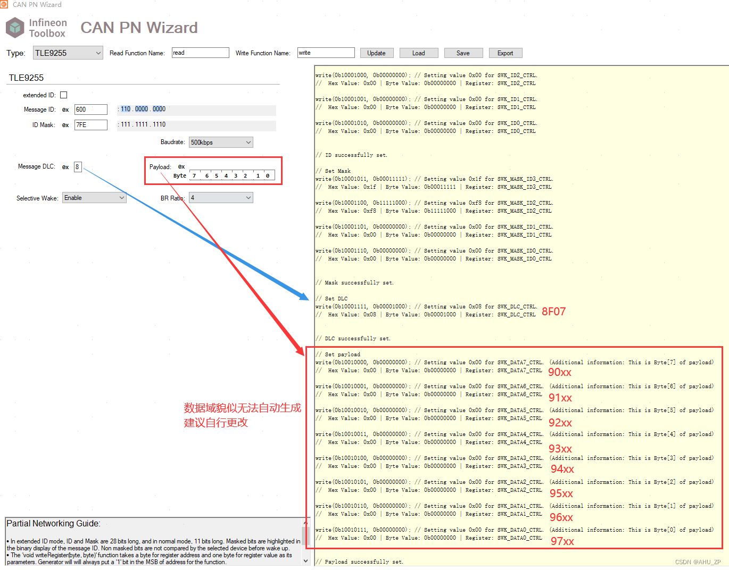Click the orange CAN PN Wizard window icon
The height and width of the screenshot is (570, 729).
coord(5,4)
